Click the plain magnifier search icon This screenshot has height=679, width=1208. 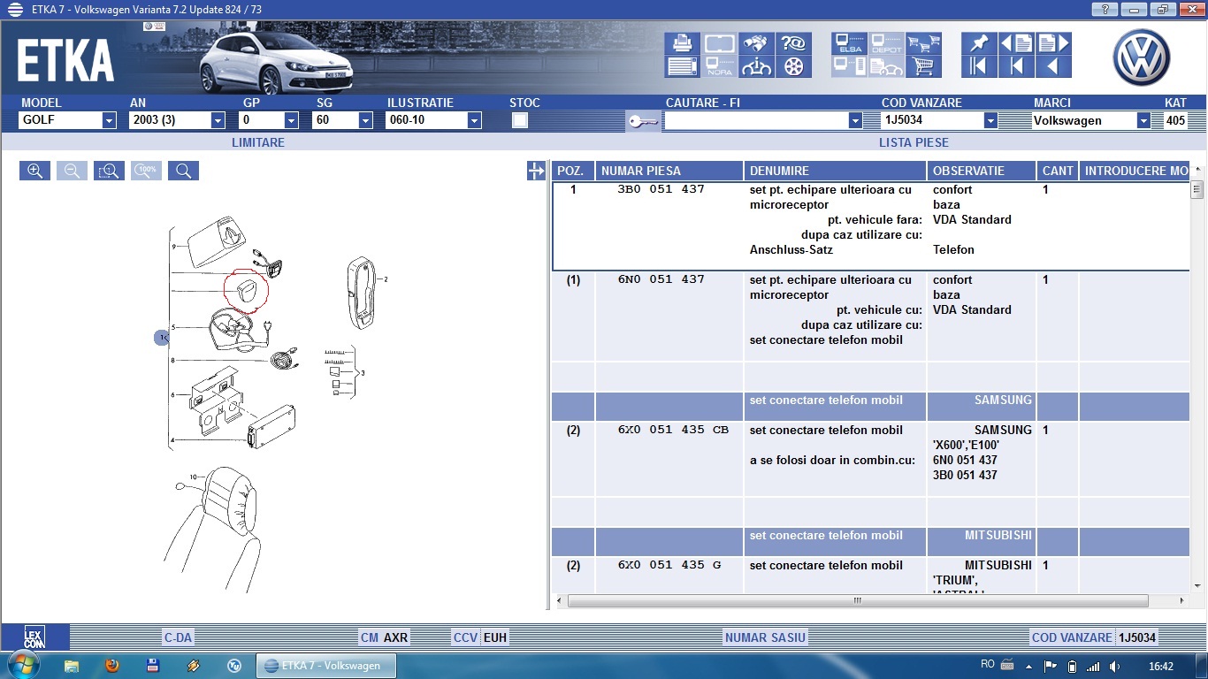[x=183, y=171]
